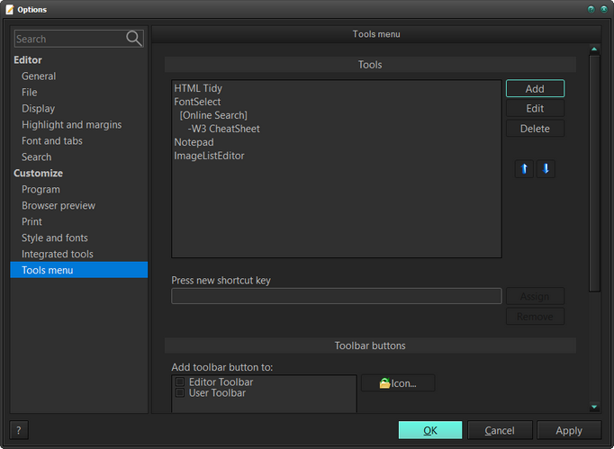The image size is (614, 449).
Task: Enable User Toolbar checkbox
Action: (180, 393)
